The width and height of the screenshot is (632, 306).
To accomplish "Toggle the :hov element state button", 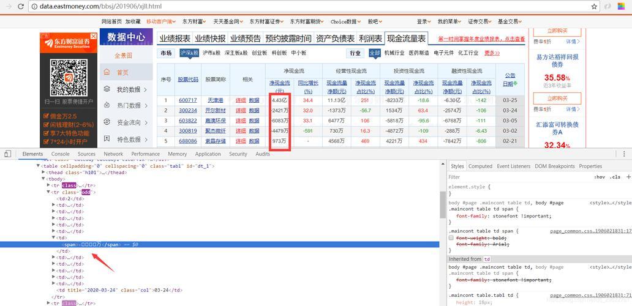I will click(600, 177).
